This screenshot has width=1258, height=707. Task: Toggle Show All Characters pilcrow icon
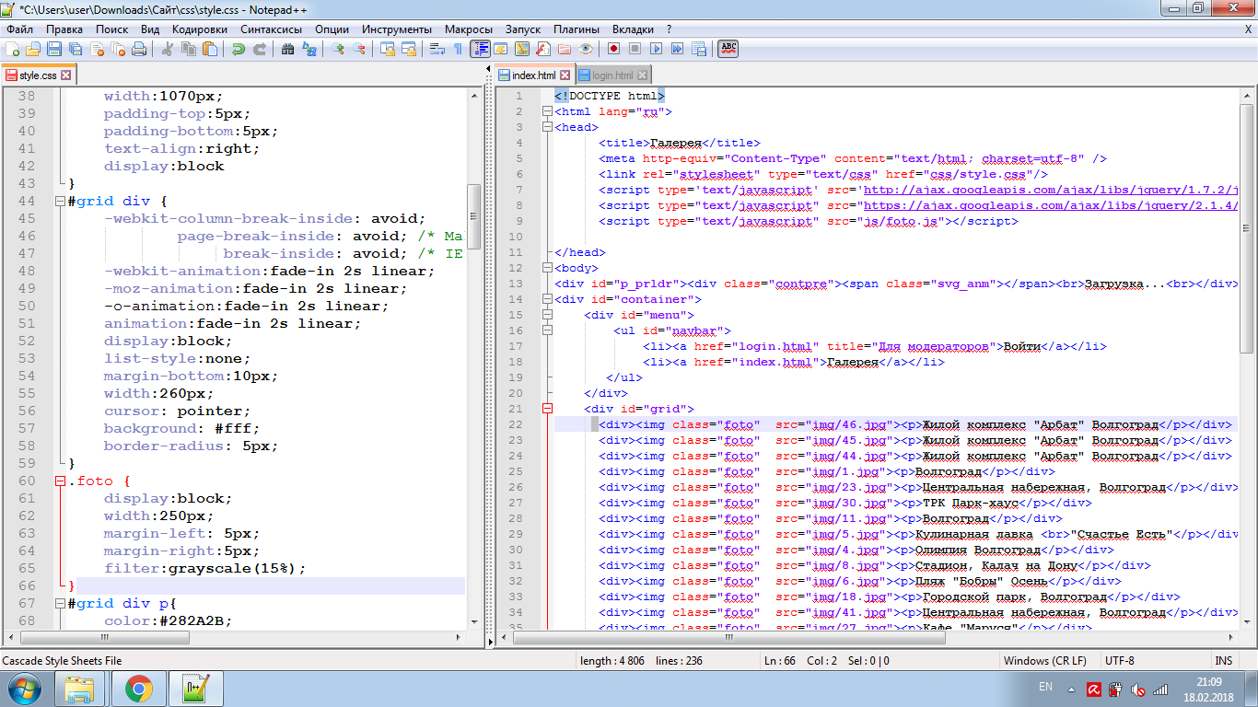(x=458, y=49)
